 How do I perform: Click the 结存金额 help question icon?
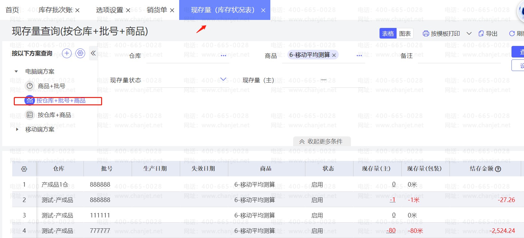click(498, 169)
